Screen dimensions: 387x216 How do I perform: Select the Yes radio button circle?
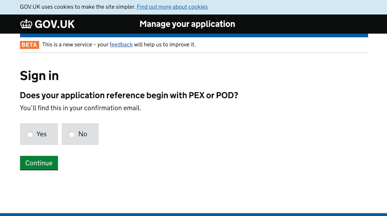pyautogui.click(x=30, y=134)
